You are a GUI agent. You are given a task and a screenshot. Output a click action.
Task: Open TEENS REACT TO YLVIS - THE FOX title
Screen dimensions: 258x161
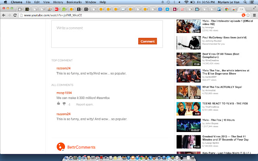coord(225,103)
